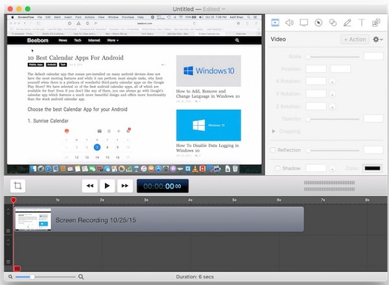Open the Video properties tab icon
This screenshot has width=389, height=285.
tap(275, 23)
